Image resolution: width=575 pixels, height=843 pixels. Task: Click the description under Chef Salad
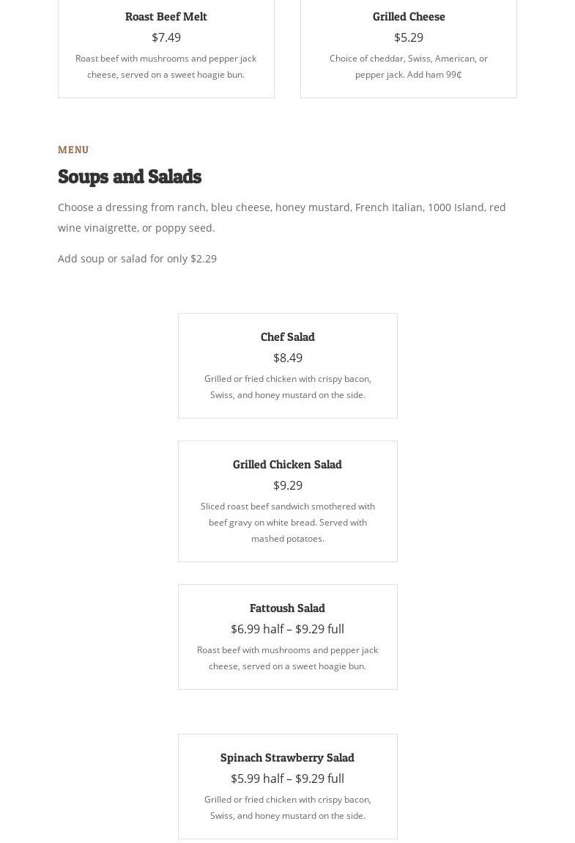[288, 386]
